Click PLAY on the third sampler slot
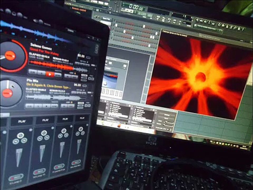Image resolution: width=253 pixels, height=190 pixels. [x=65, y=119]
